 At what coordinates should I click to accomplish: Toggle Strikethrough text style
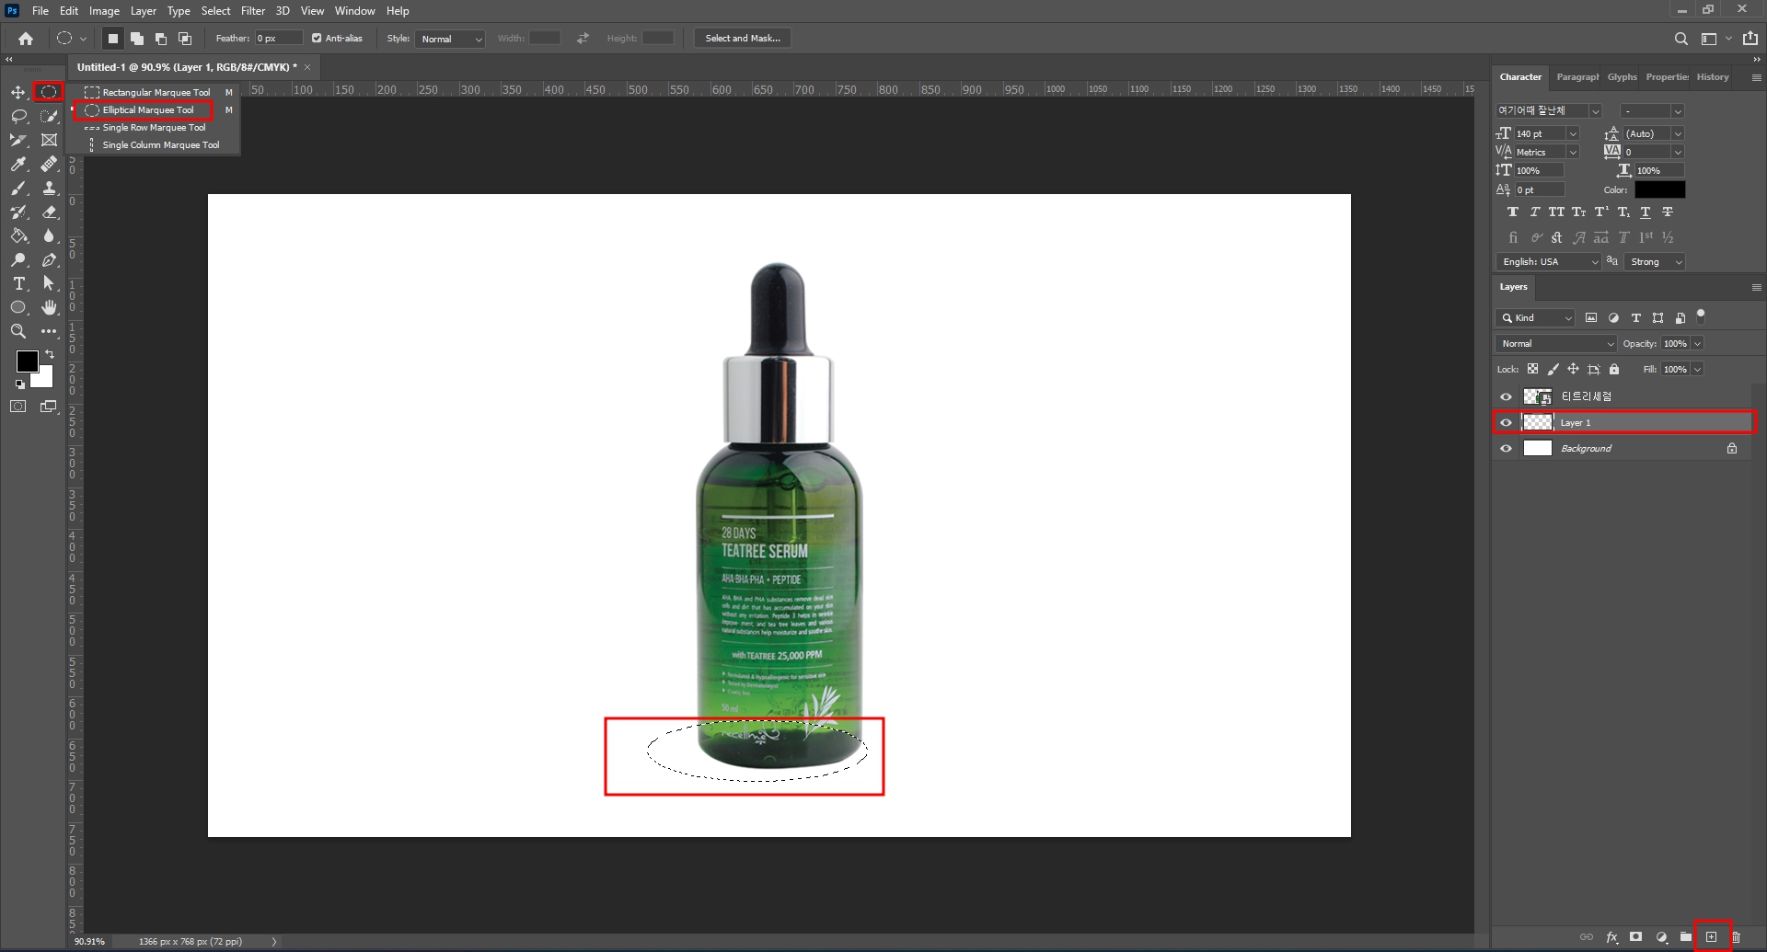click(1668, 212)
